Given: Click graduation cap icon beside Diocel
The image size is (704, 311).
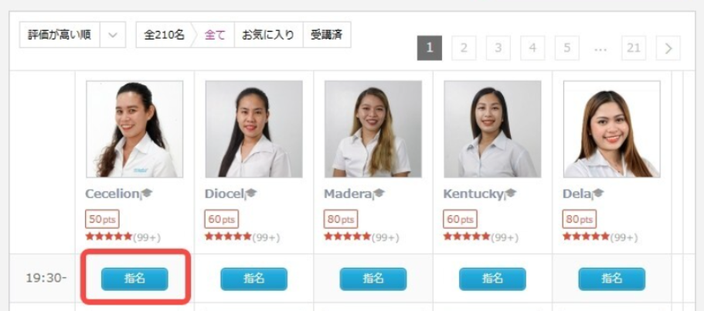Looking at the screenshot, I should coord(251,193).
